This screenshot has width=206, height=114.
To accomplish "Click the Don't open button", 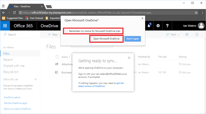I will (x=133, y=39).
